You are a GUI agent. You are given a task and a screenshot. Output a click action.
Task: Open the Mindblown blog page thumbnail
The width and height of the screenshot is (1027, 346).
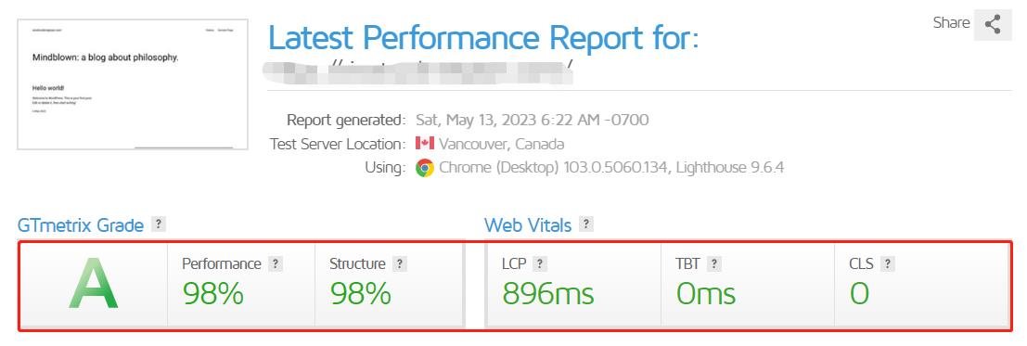(133, 84)
